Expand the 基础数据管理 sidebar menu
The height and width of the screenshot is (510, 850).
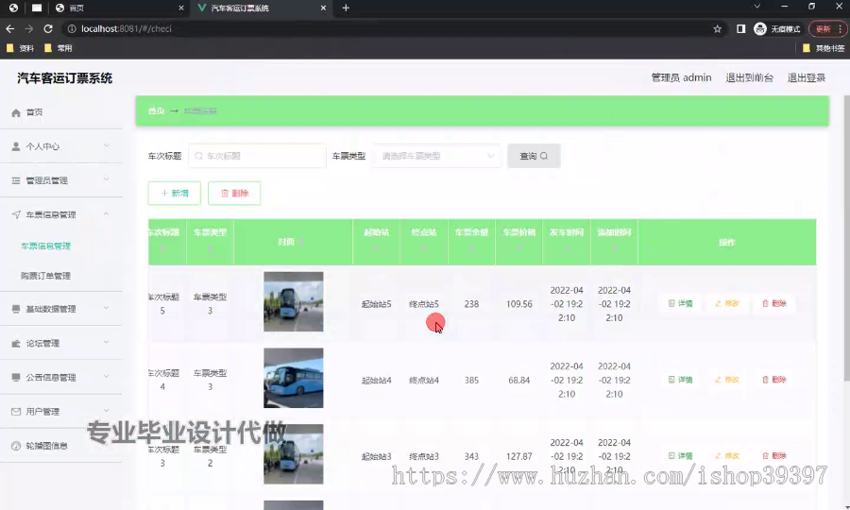click(106, 308)
